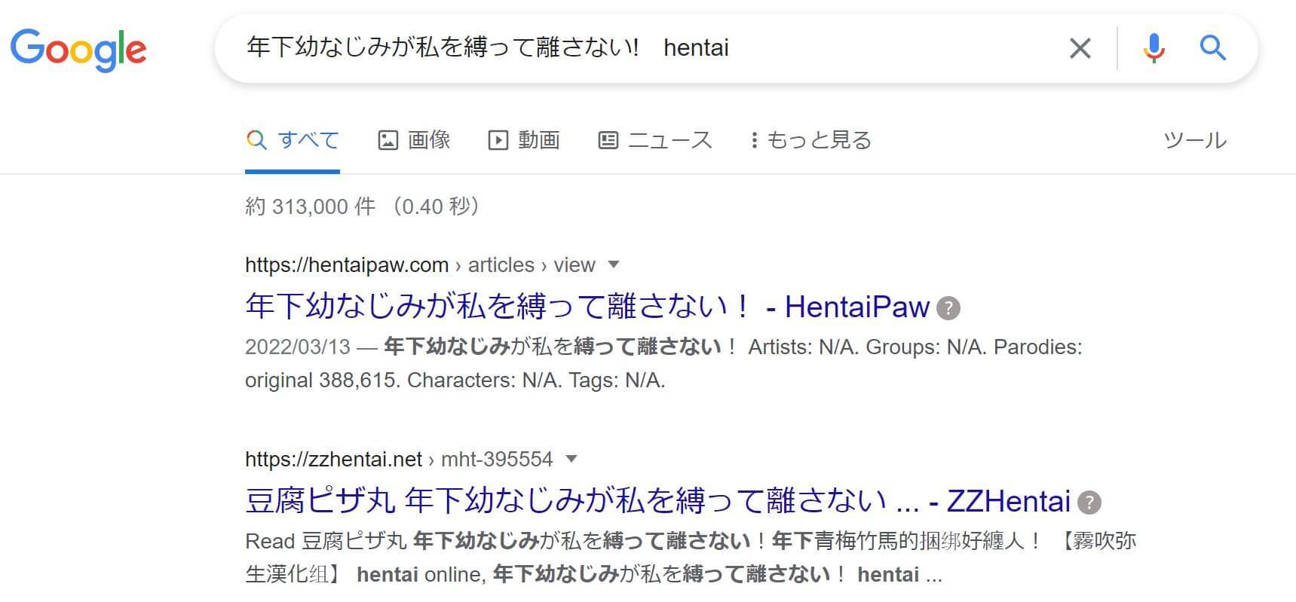Screen dimensions: 1296x602
Task: Open the 画像 images tab
Action: pyautogui.click(x=414, y=140)
